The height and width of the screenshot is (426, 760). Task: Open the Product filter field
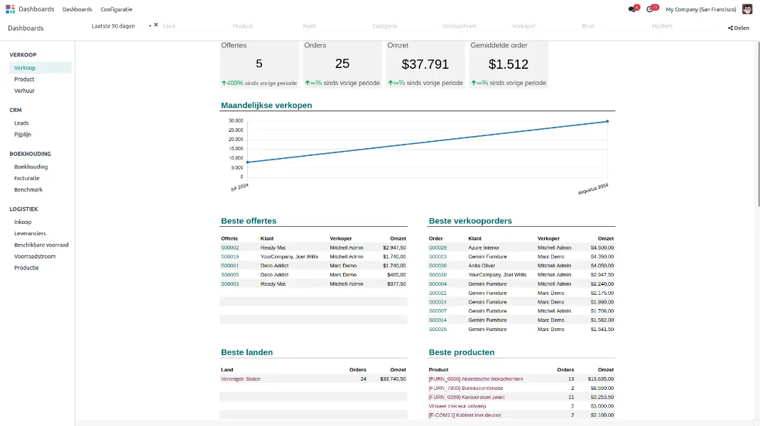click(264, 26)
